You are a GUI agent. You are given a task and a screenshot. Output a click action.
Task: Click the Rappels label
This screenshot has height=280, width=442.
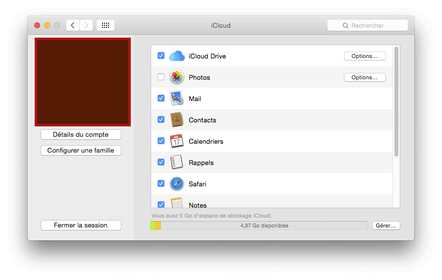(x=201, y=163)
